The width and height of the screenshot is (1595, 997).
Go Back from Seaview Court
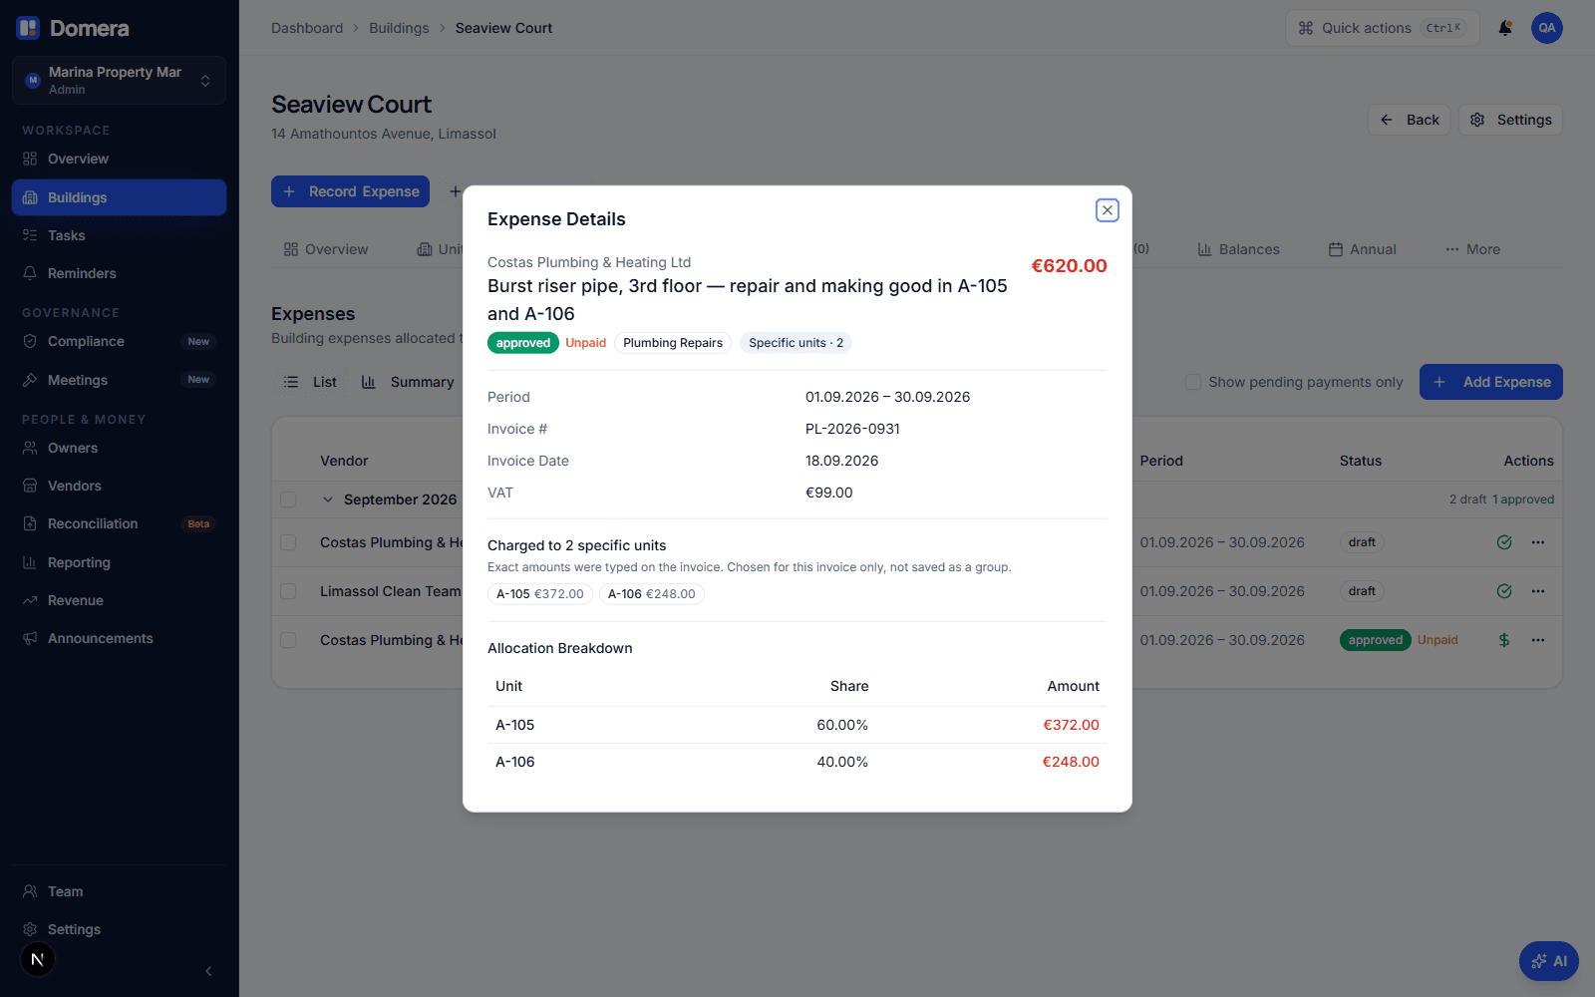(x=1409, y=120)
